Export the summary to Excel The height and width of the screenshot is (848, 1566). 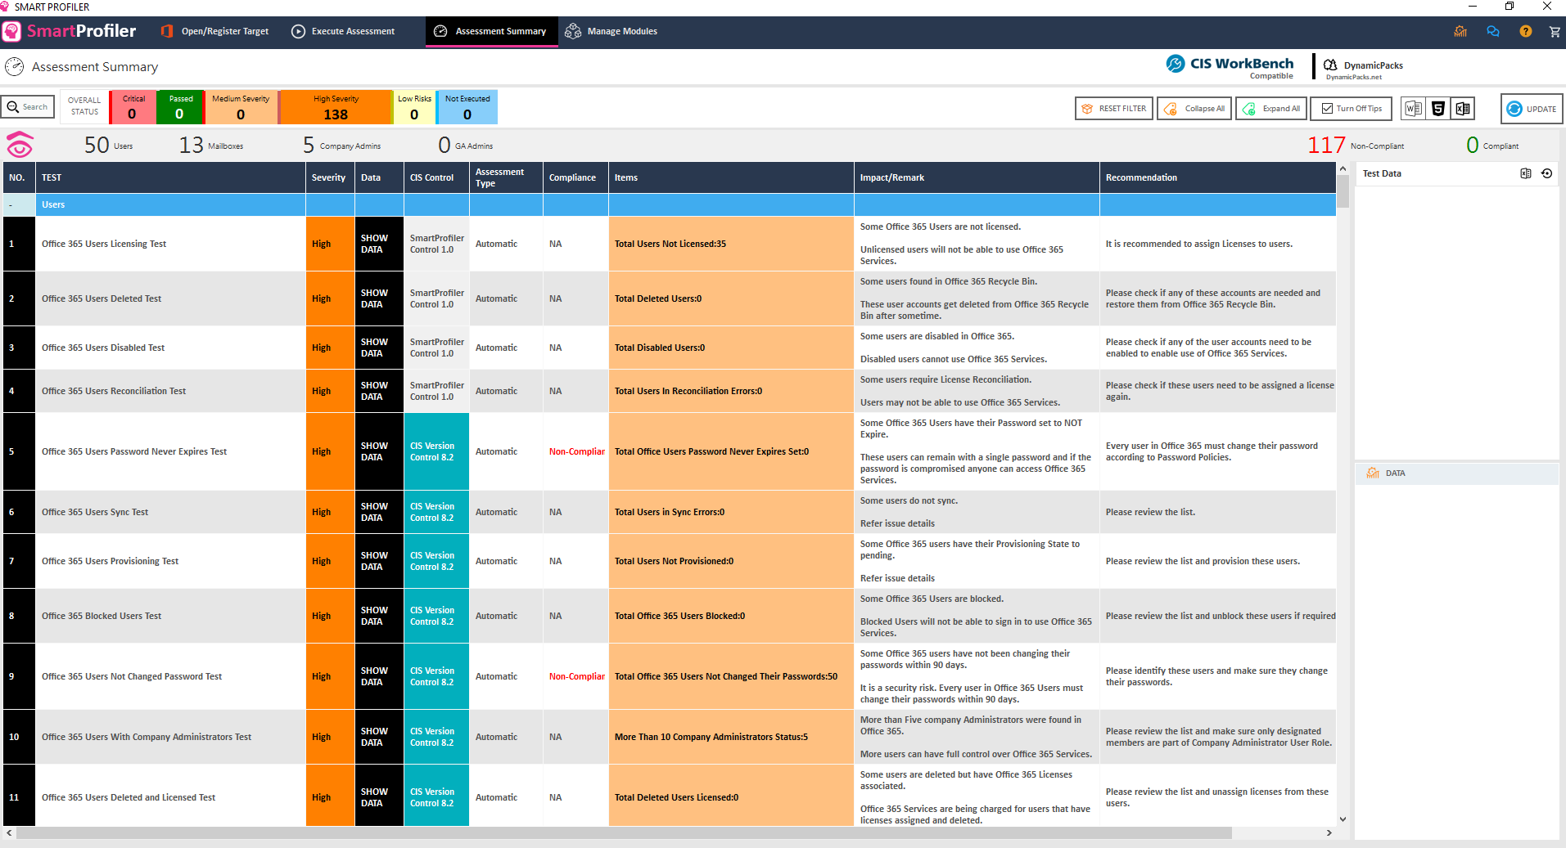[x=1462, y=109]
